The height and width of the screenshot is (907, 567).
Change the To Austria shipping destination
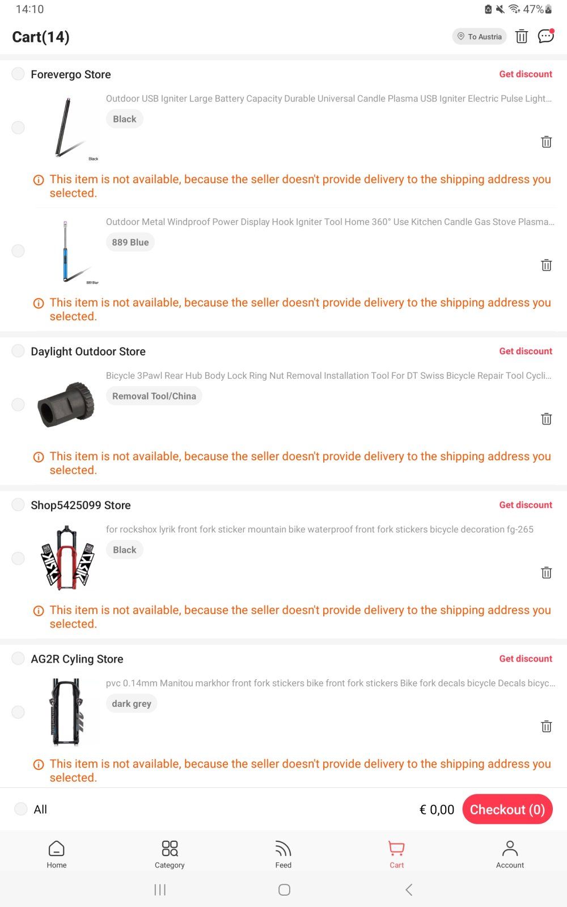(479, 37)
